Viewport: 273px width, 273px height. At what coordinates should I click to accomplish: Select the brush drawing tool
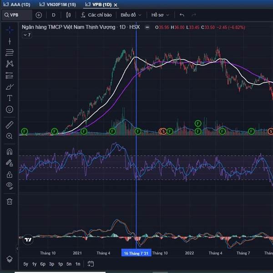click(x=10, y=87)
